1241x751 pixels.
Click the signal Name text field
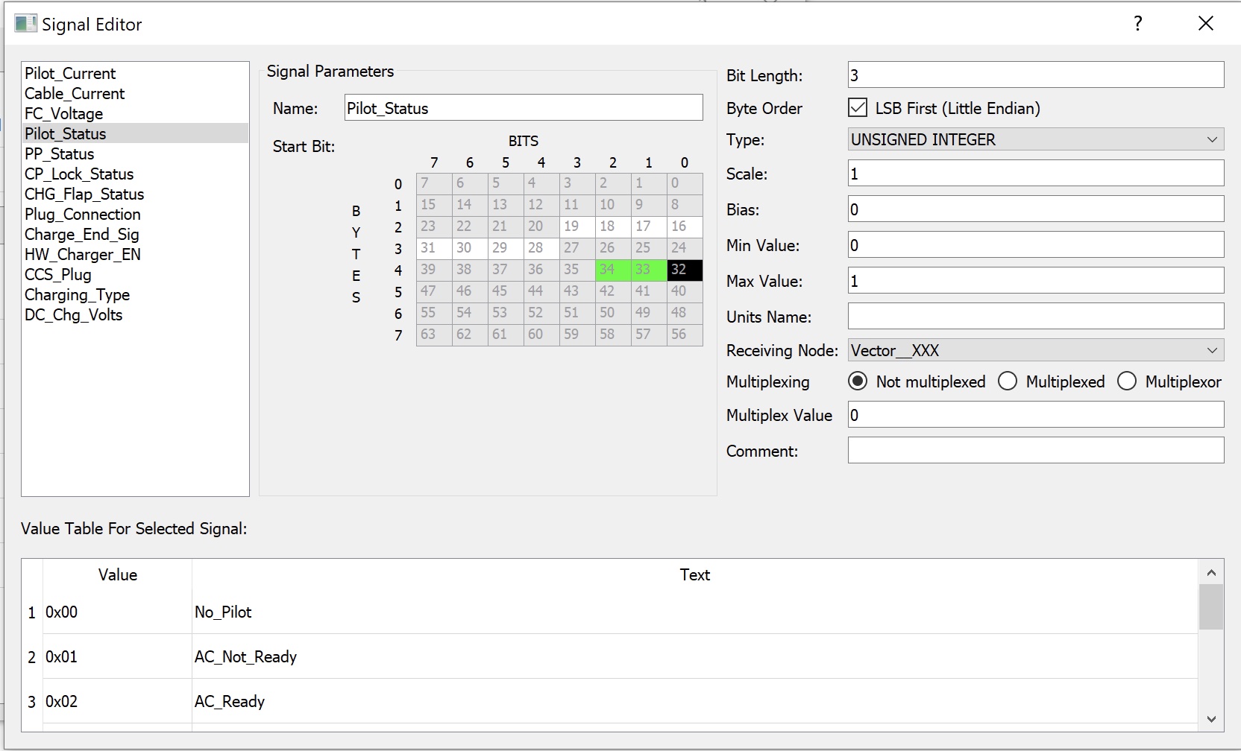pyautogui.click(x=523, y=108)
